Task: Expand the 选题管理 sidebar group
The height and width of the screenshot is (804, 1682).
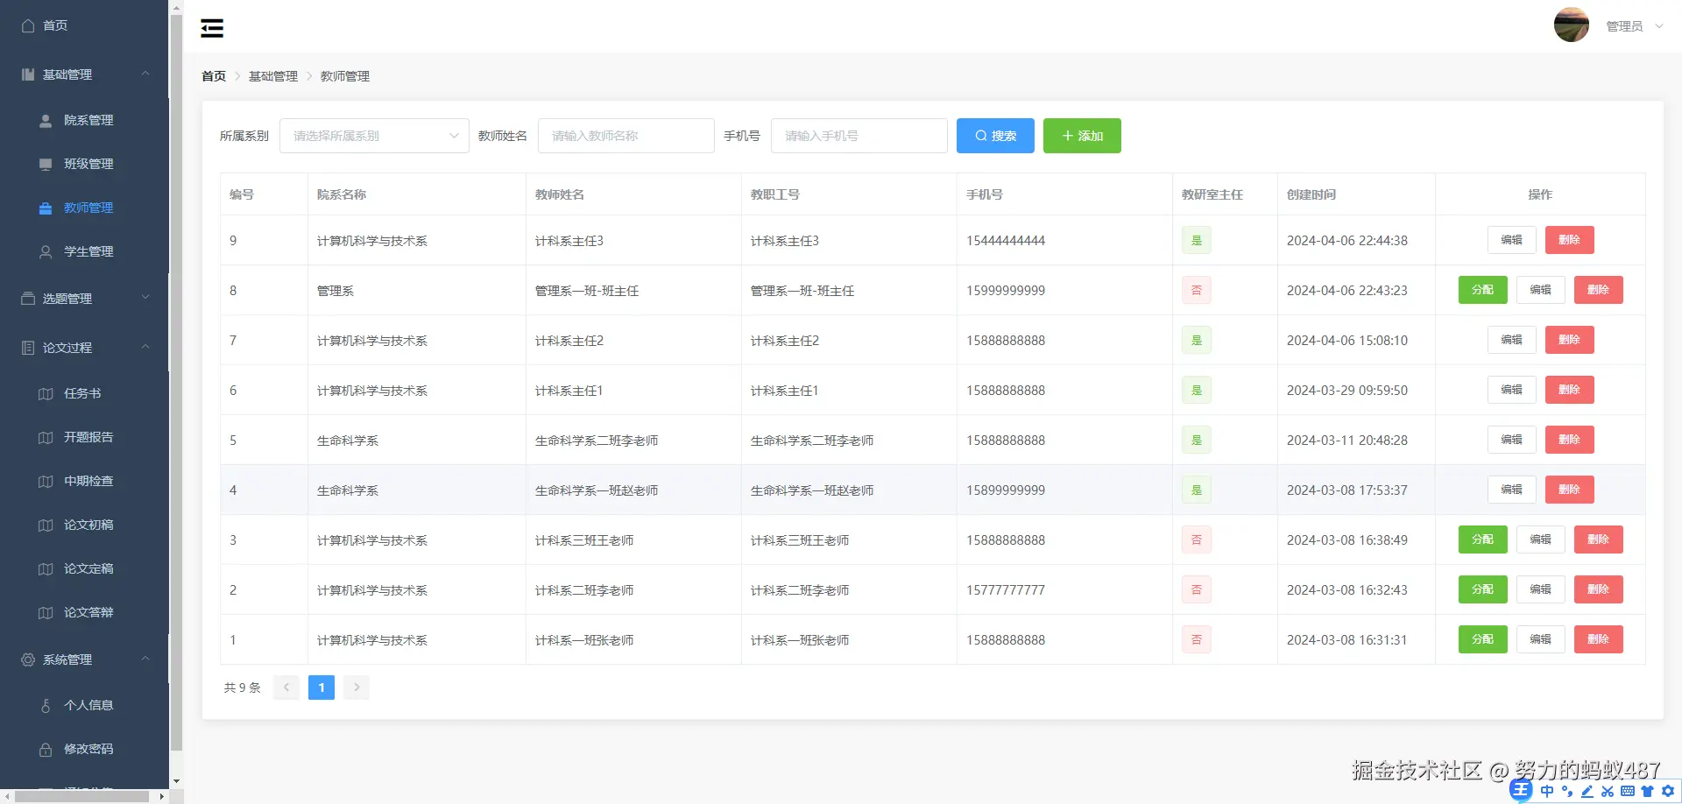Action: (145, 298)
